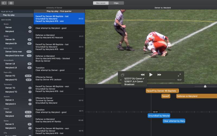
Task: Select Faceoff by Denver #9 Baptiste timeline clip
Action: [162, 91]
